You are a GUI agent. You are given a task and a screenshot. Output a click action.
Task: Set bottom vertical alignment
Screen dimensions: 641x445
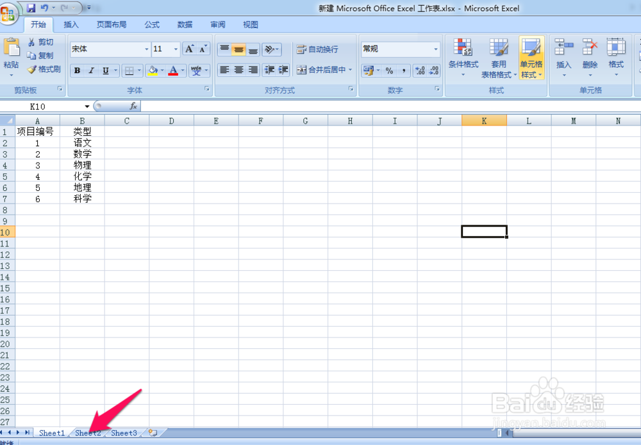pyautogui.click(x=253, y=49)
